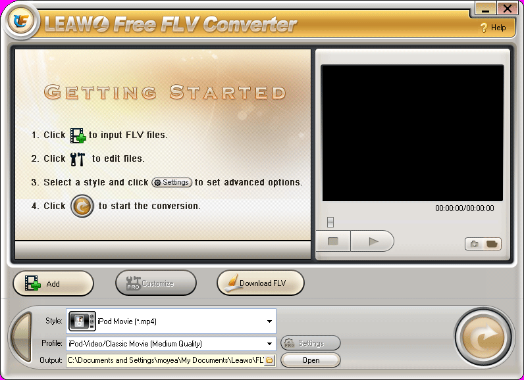The image size is (524, 380).
Task: Click the PRO Settings button
Action: (x=311, y=343)
